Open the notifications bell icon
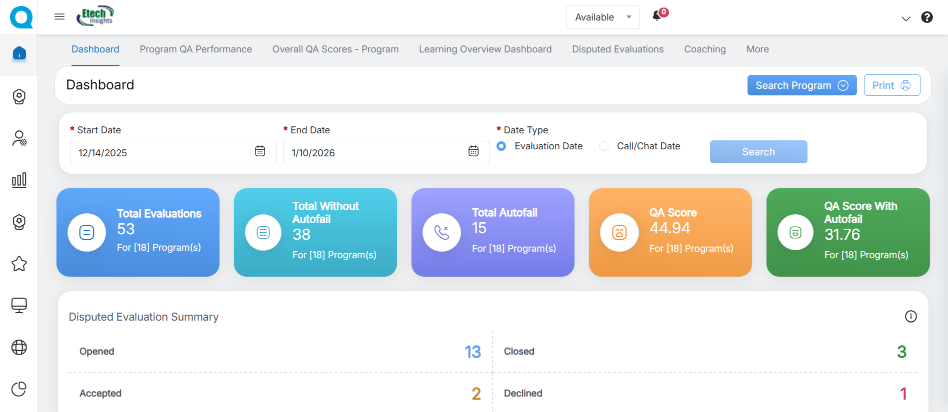This screenshot has width=948, height=412. [x=657, y=16]
